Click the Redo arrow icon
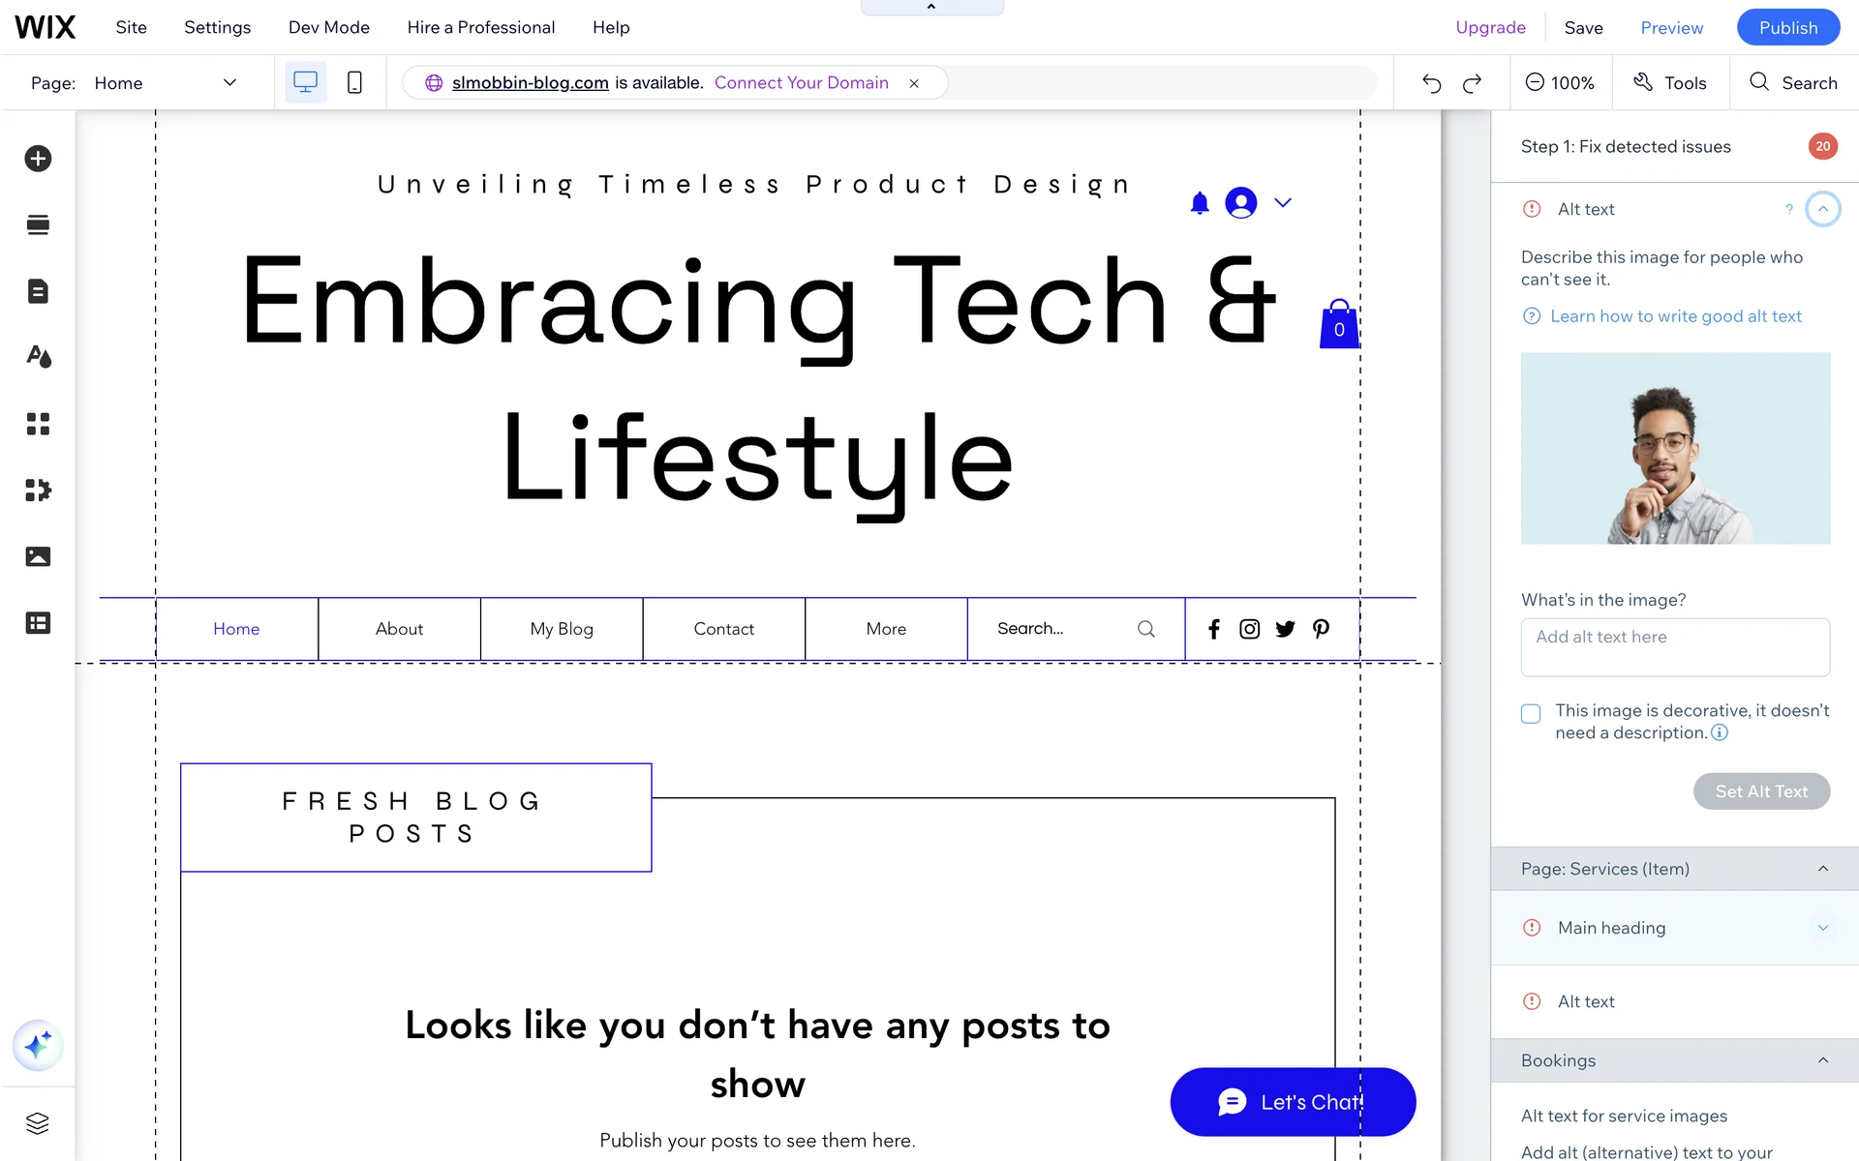This screenshot has height=1161, width=1859. pyautogui.click(x=1472, y=83)
